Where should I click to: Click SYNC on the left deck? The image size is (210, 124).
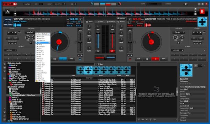click(71, 59)
